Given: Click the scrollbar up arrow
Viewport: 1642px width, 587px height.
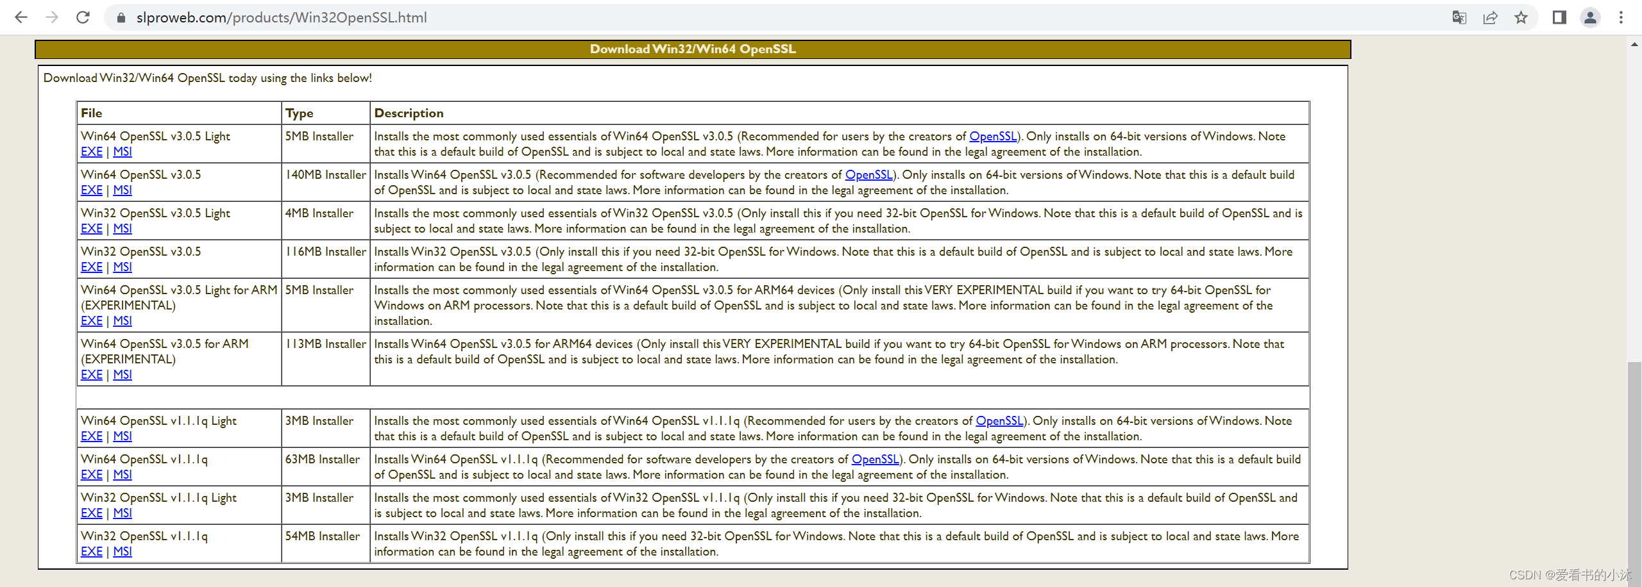Looking at the screenshot, I should (x=1634, y=45).
